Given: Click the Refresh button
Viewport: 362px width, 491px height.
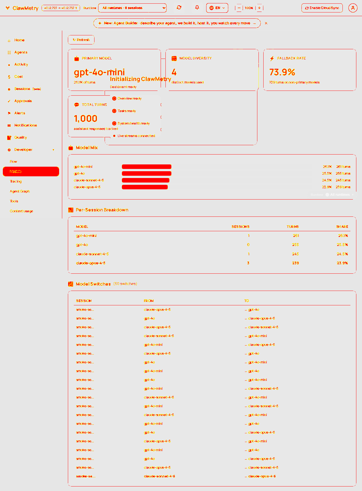Looking at the screenshot, I should (81, 40).
